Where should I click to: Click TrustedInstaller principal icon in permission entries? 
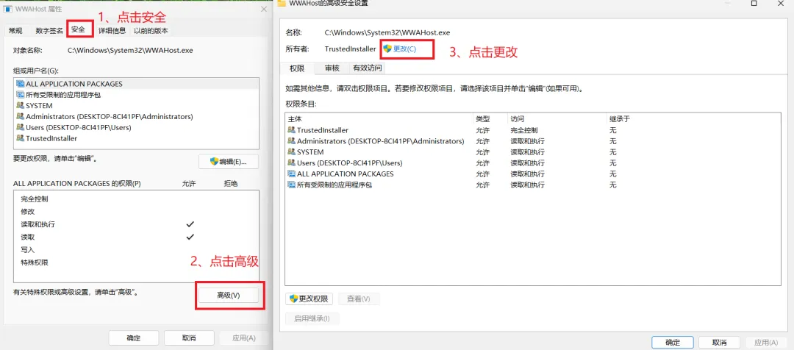pyautogui.click(x=291, y=130)
